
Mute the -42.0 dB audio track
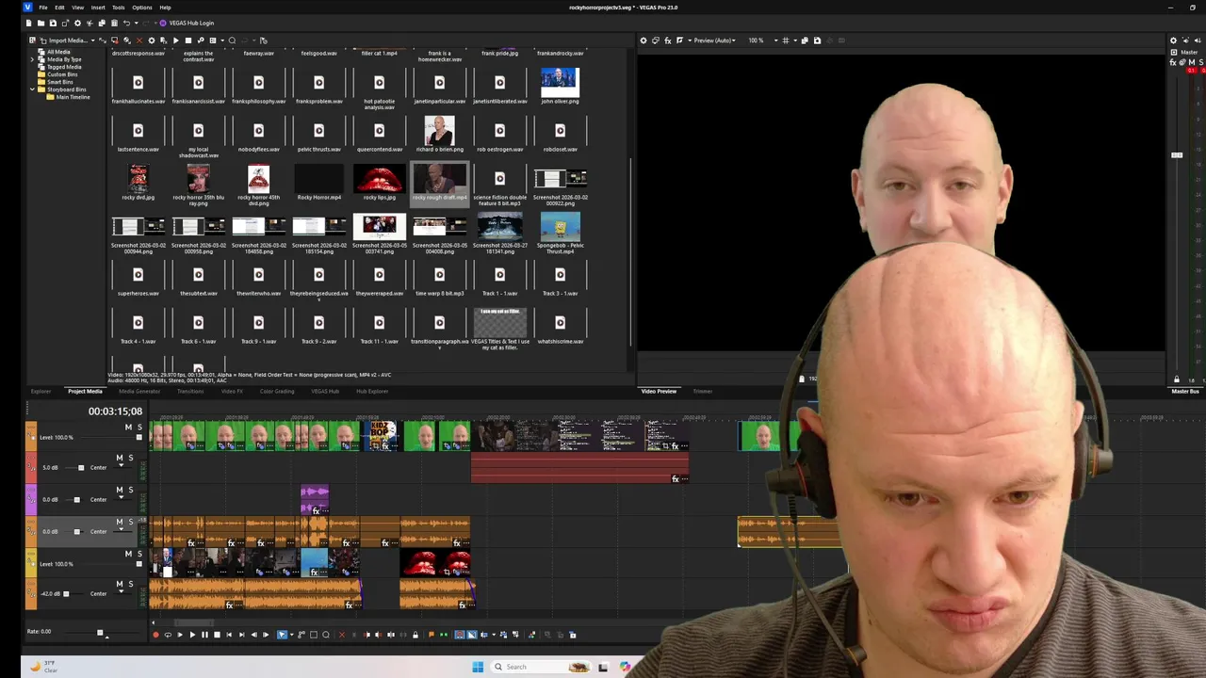[120, 584]
